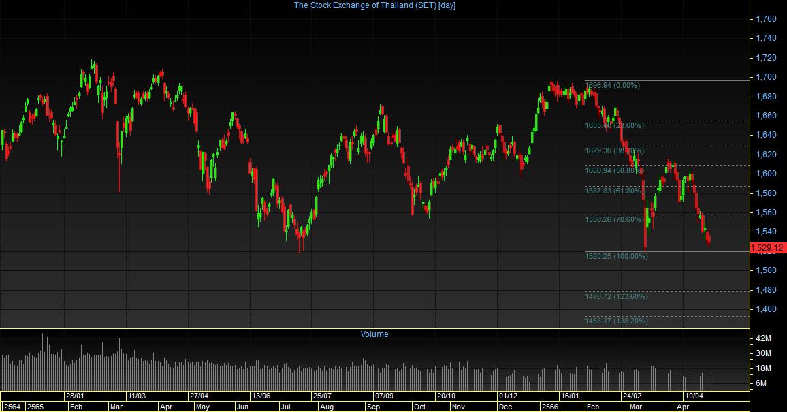Viewport: 787px width, 412px height.
Task: Click the May month label
Action: pos(203,407)
